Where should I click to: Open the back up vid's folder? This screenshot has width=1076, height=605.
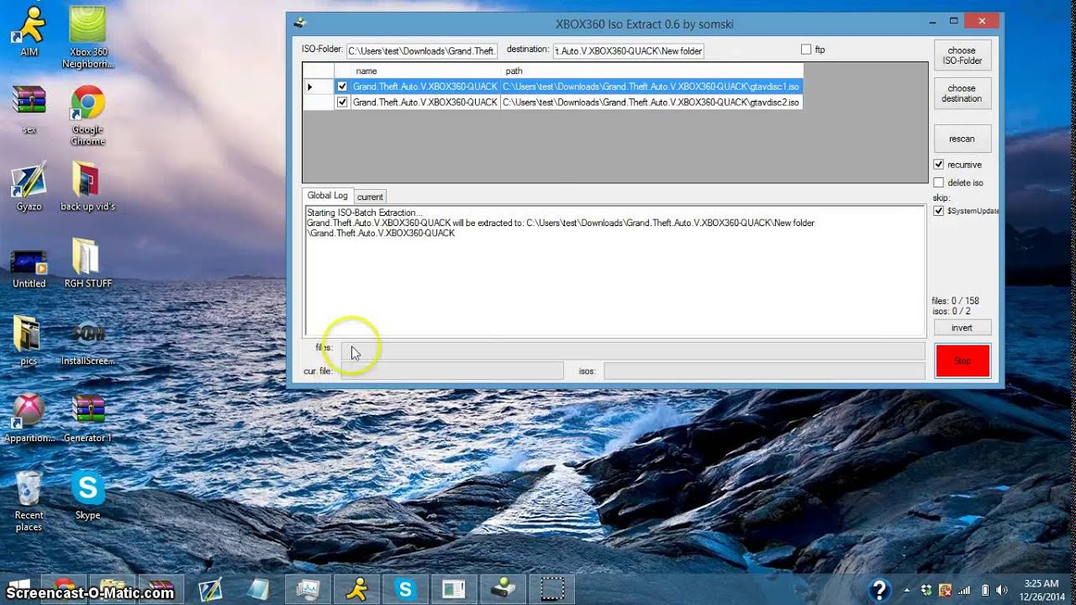[x=87, y=186]
